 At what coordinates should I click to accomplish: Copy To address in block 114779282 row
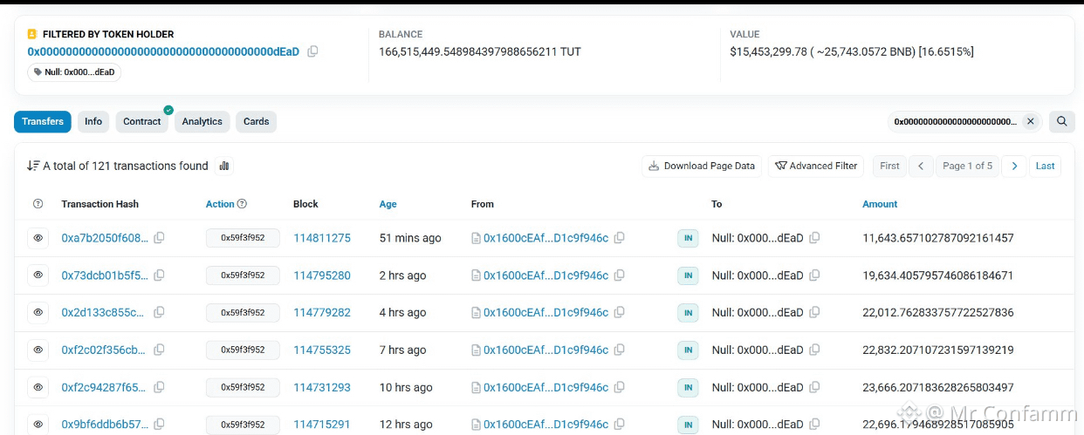pyautogui.click(x=814, y=312)
